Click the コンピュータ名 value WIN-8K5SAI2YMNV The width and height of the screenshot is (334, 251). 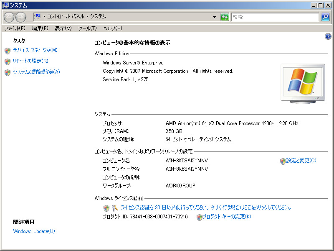[187, 161]
